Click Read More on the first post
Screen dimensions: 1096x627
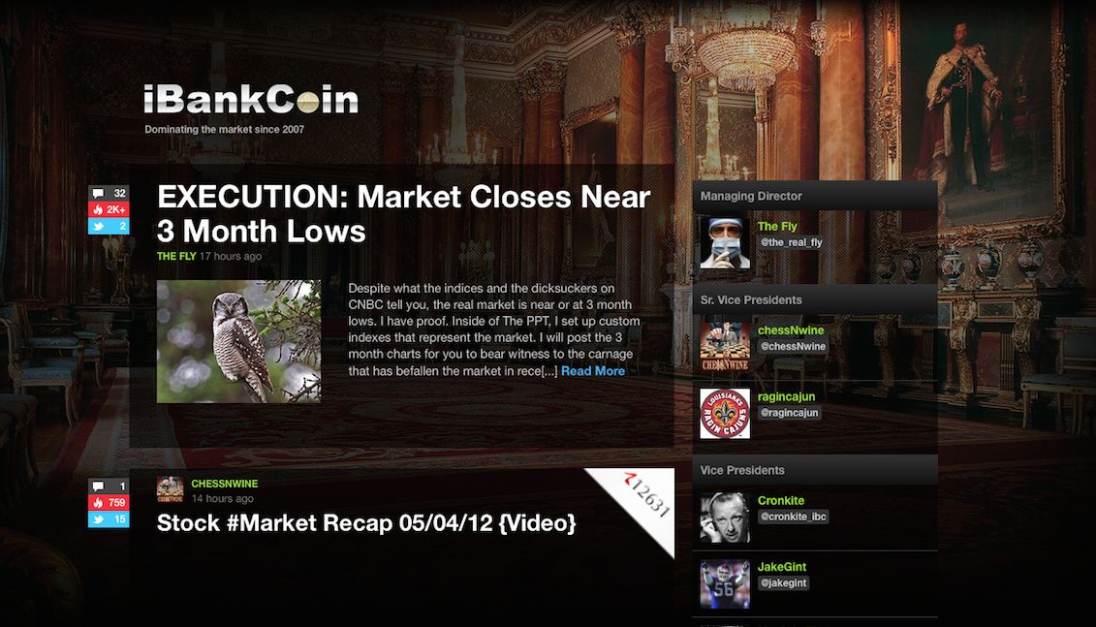click(593, 371)
